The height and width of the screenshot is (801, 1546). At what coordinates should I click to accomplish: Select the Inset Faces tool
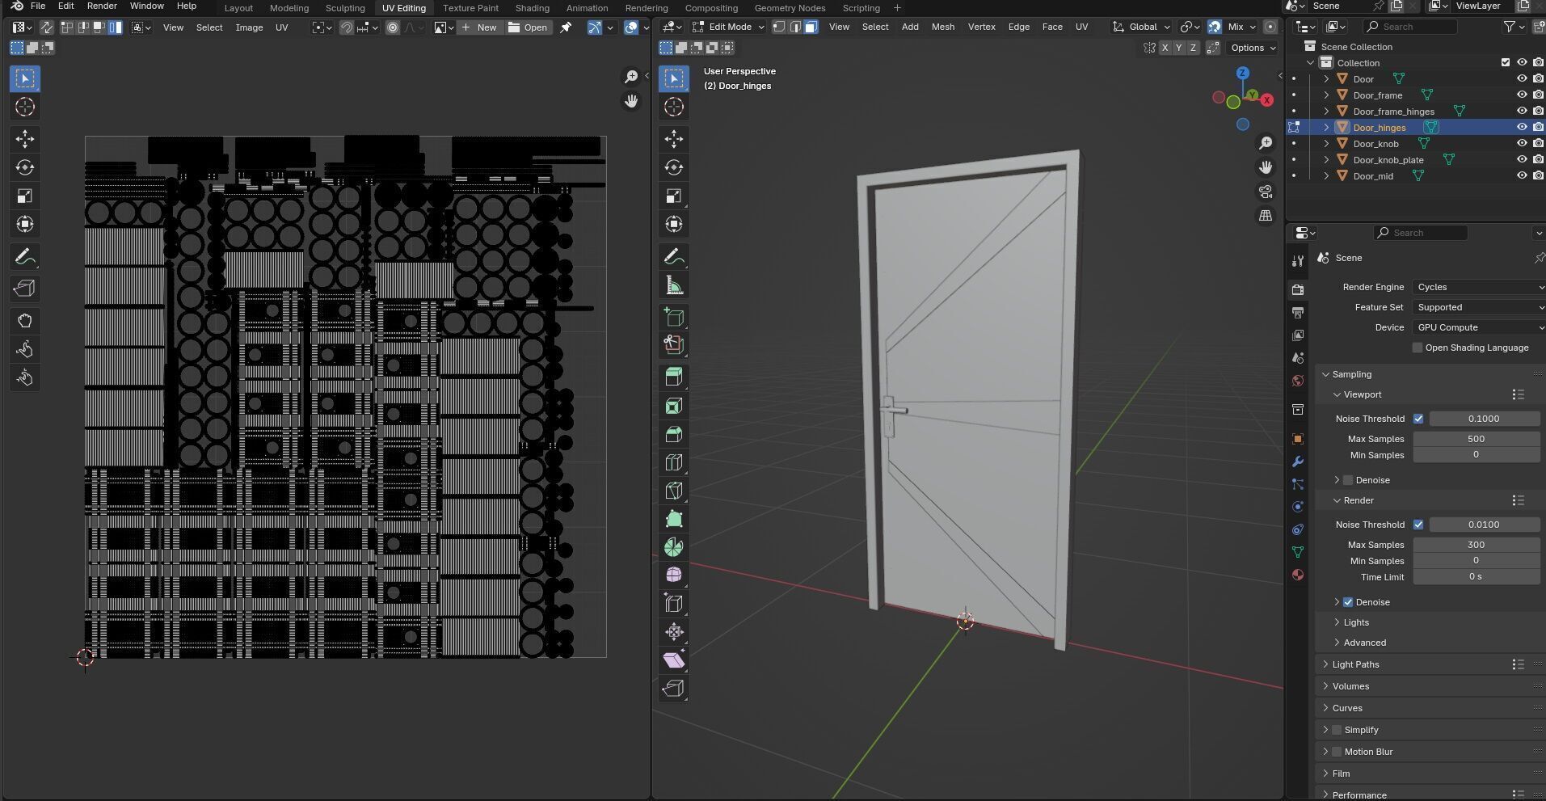[674, 406]
